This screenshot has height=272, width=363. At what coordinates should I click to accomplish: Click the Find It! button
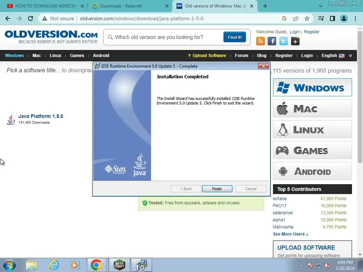coord(235,37)
